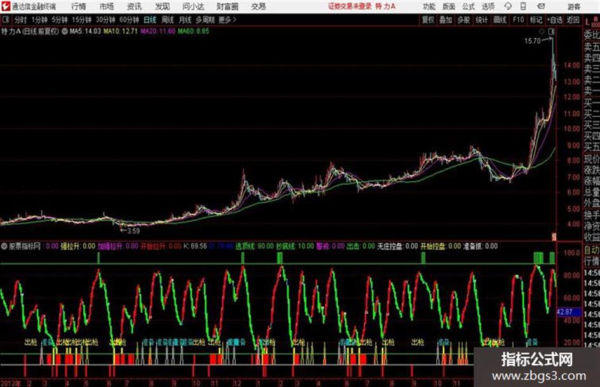
Task: Click the 多股 multi-stock button
Action: click(x=463, y=20)
